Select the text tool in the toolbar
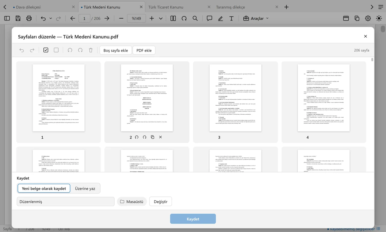Viewport: 386px width, 232px height. [x=231, y=18]
